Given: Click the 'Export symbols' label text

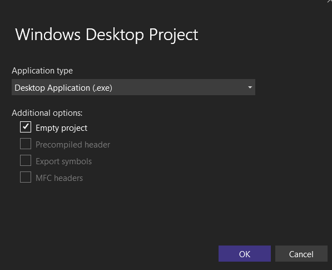Looking at the screenshot, I should coord(64,161).
